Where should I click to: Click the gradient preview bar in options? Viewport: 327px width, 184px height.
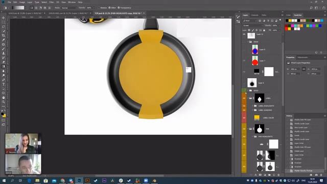(18, 8)
